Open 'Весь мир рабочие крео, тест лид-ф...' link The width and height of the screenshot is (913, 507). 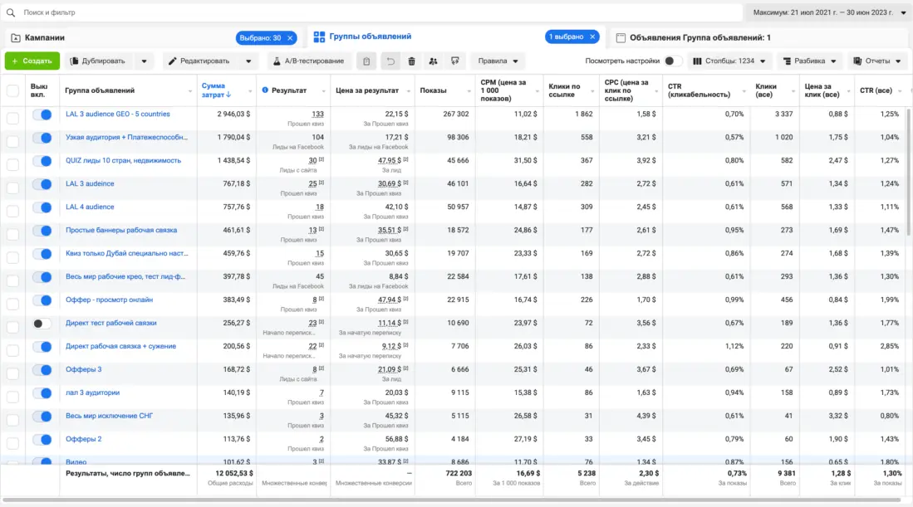pyautogui.click(x=125, y=277)
